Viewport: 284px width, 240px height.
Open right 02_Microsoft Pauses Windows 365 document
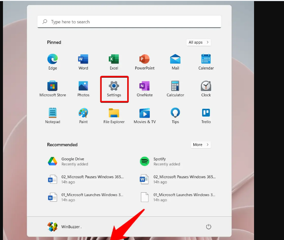(x=178, y=179)
